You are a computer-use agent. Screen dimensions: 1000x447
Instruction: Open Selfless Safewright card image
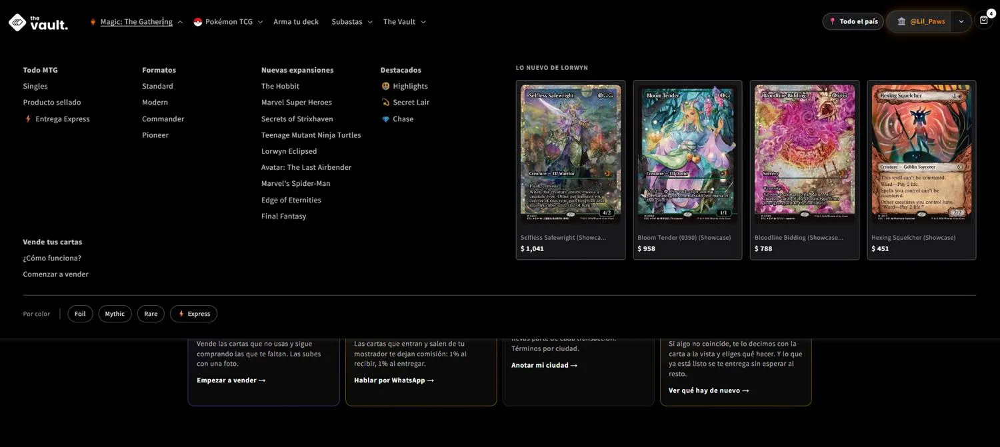pos(571,155)
